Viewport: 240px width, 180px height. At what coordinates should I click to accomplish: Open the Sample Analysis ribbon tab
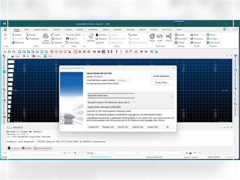point(41,30)
